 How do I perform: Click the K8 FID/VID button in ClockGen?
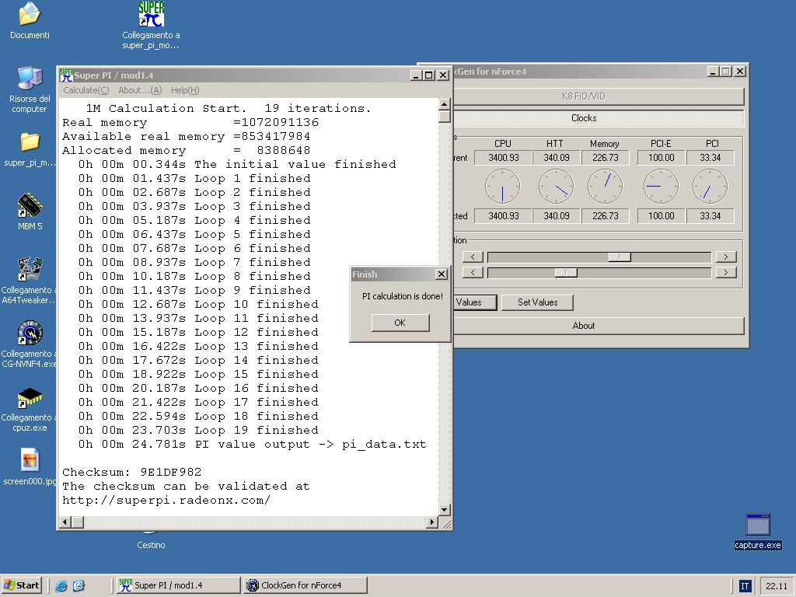(x=599, y=96)
